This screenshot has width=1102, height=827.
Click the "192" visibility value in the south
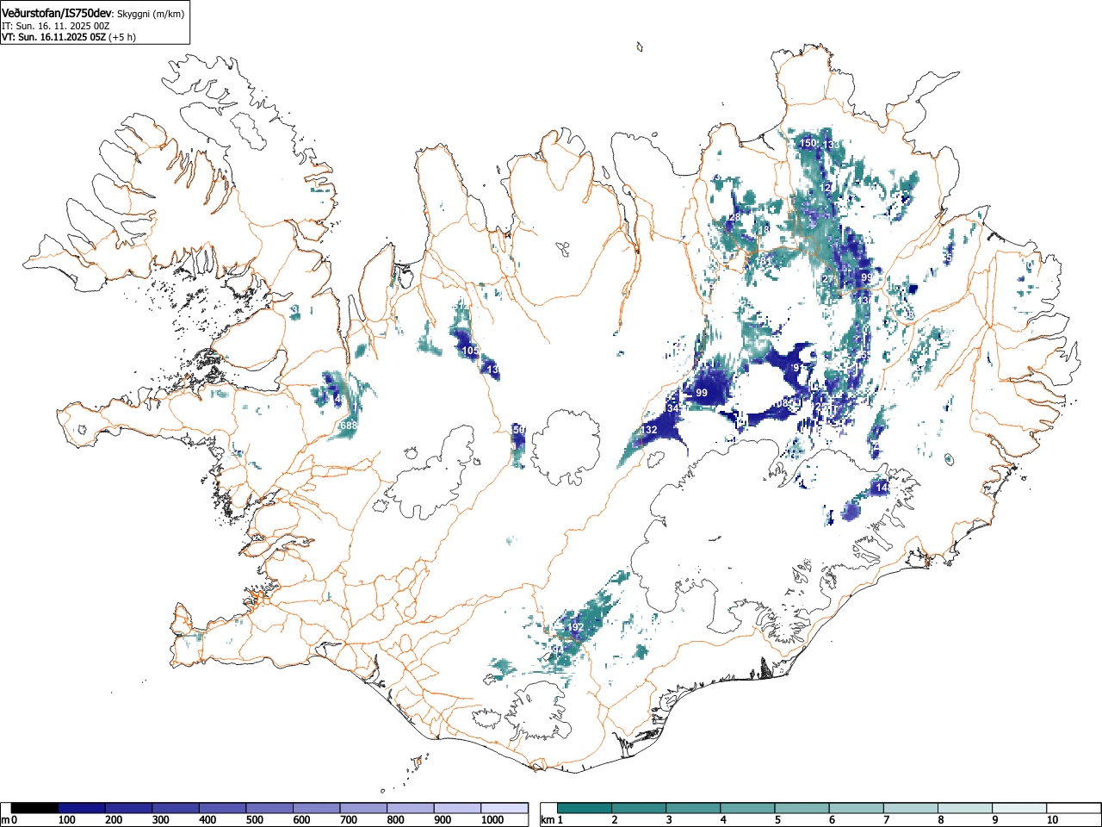coord(575,627)
